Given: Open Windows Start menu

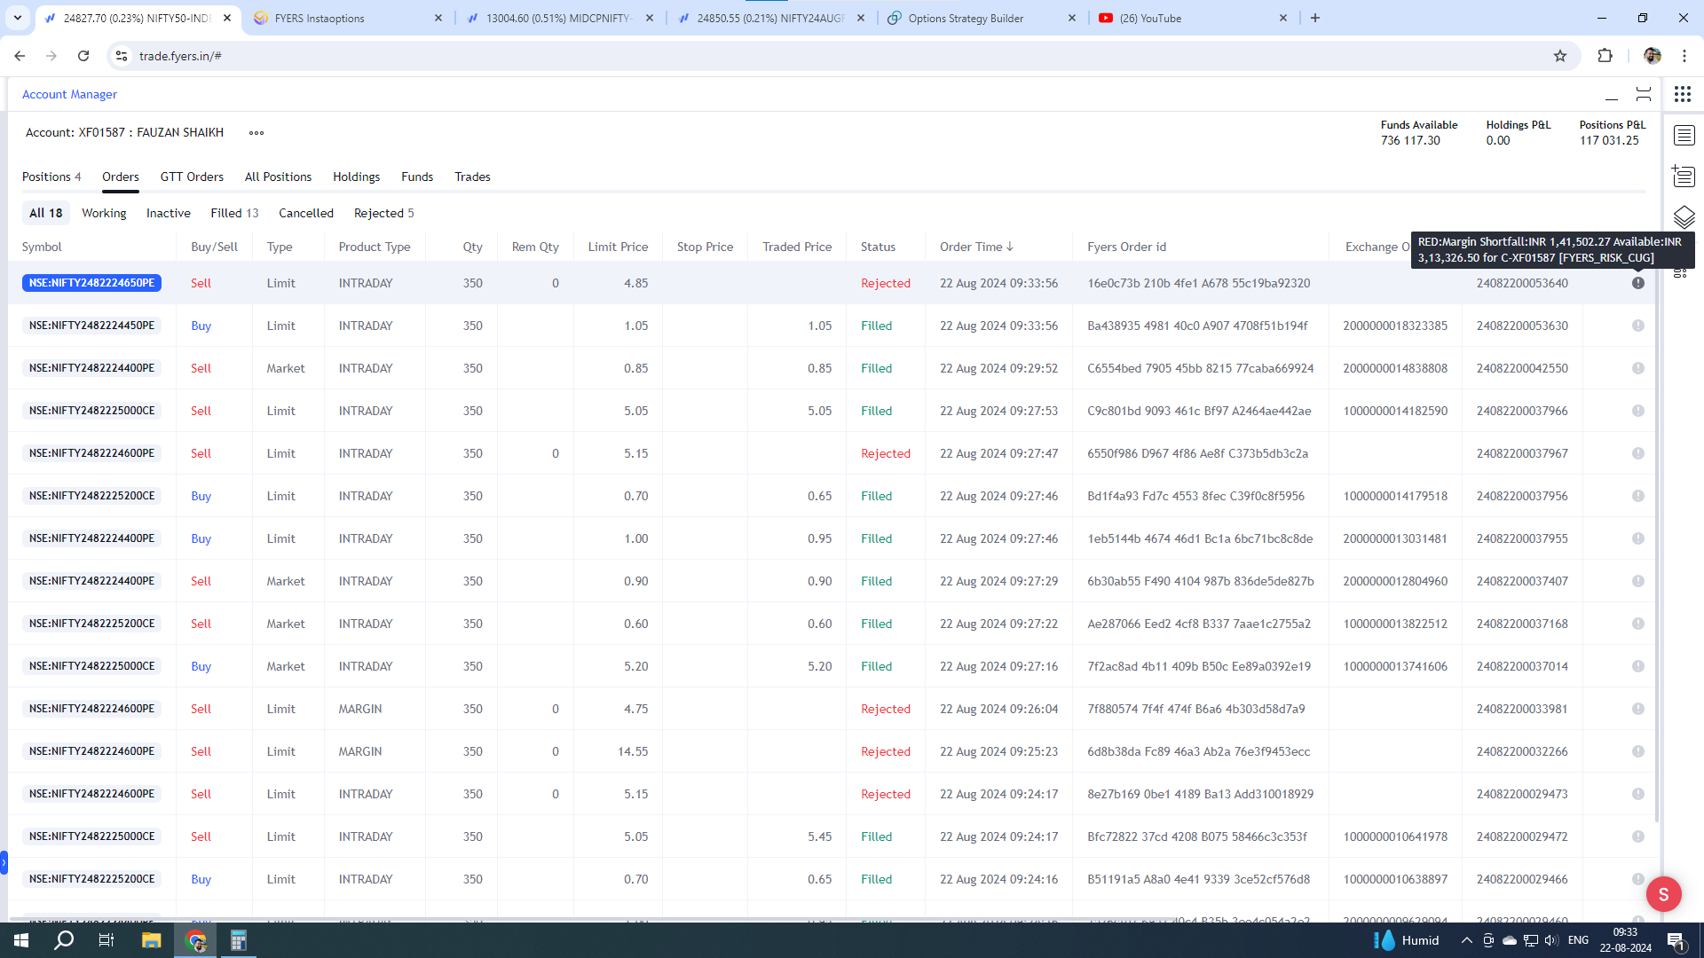Looking at the screenshot, I should point(21,940).
